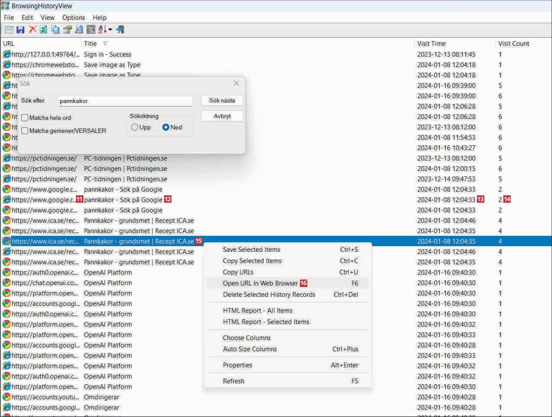This screenshot has width=552, height=417.
Task: Open the Options menu
Action: click(x=74, y=18)
